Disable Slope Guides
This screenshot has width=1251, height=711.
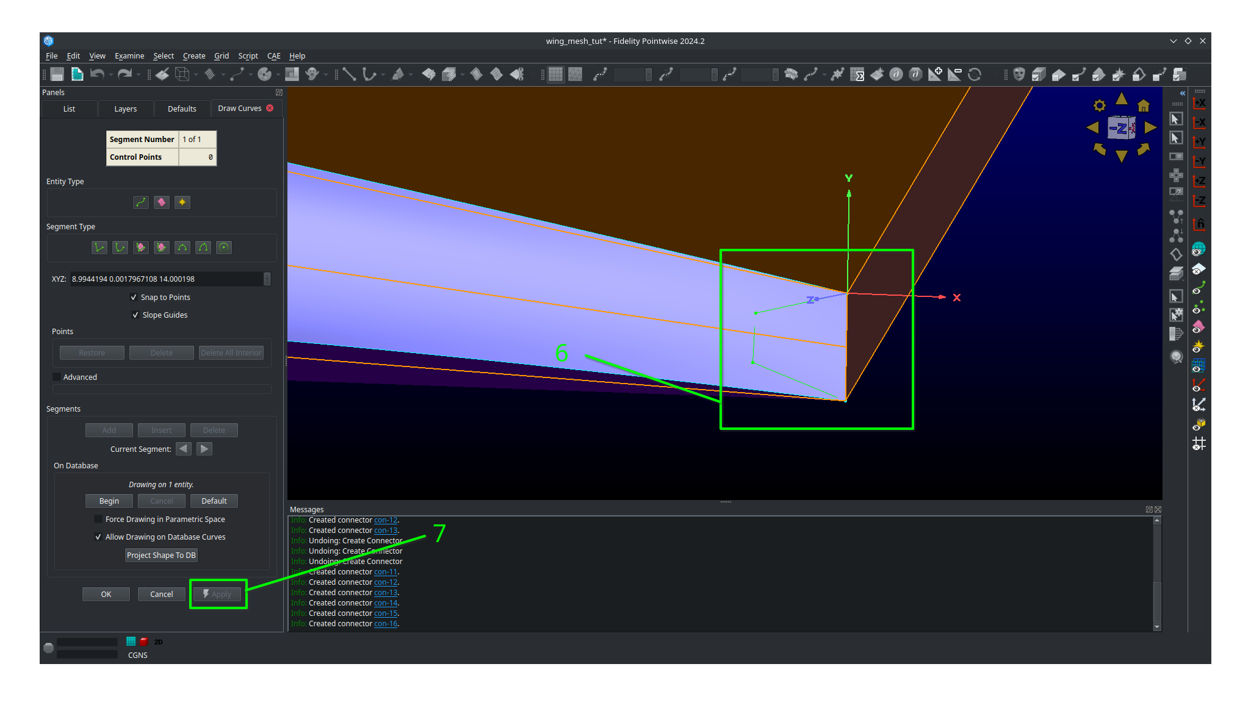tap(136, 315)
